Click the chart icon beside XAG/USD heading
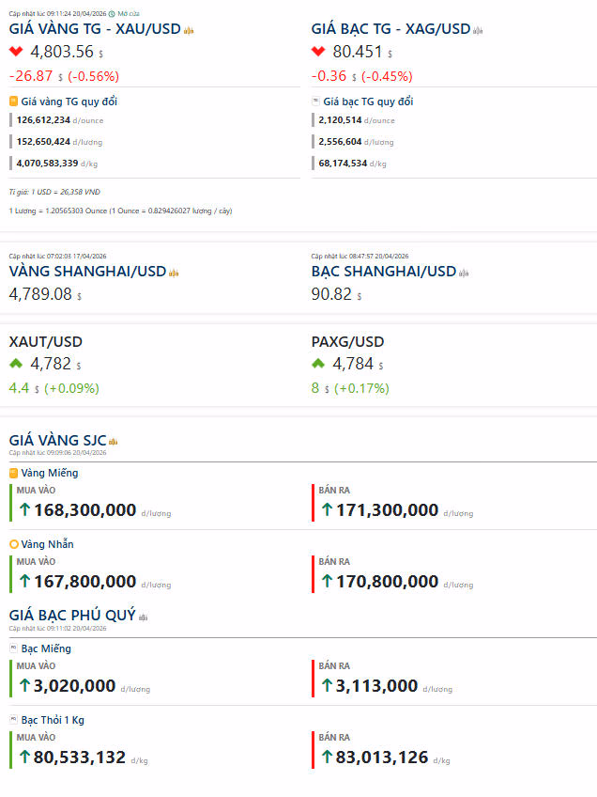 point(478,30)
